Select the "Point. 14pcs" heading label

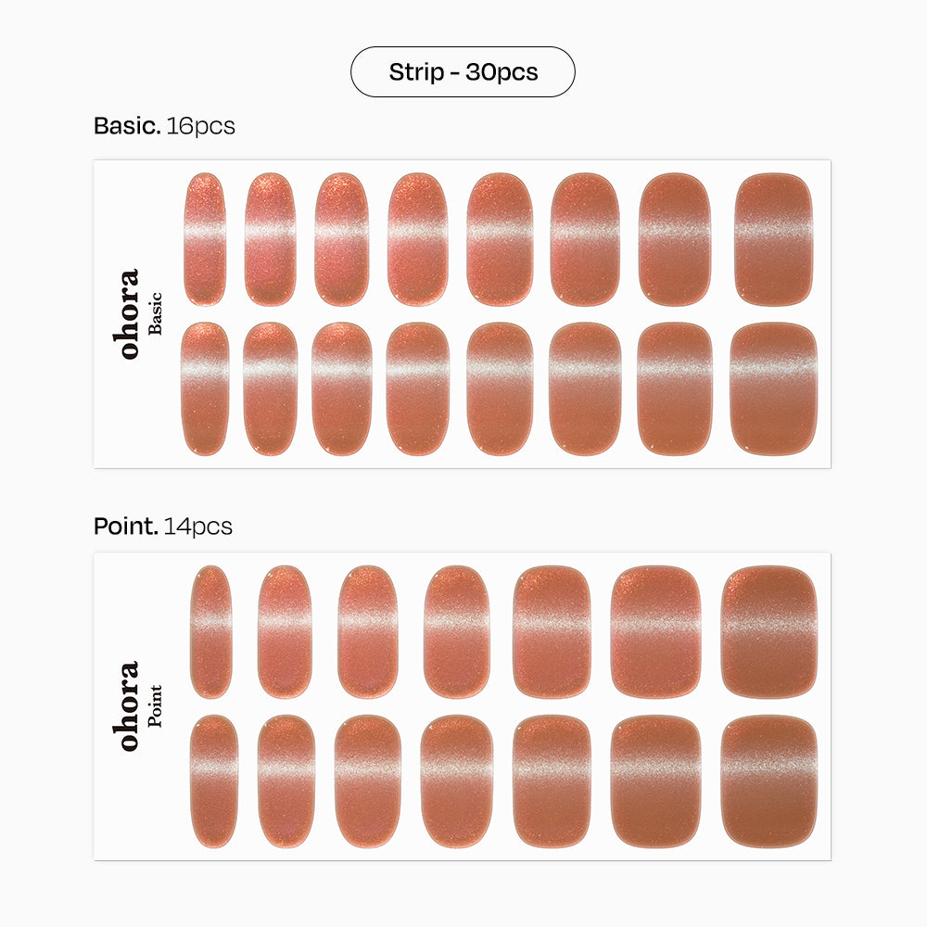[x=162, y=527]
